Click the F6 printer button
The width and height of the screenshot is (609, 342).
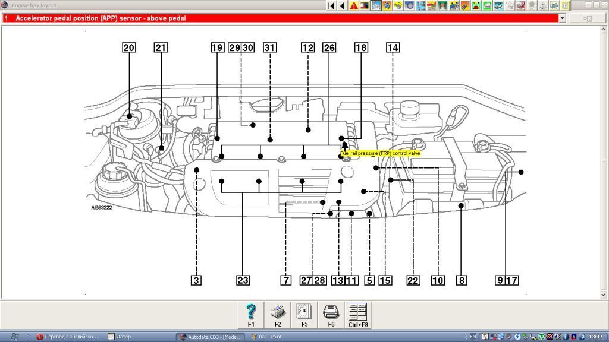click(x=331, y=315)
